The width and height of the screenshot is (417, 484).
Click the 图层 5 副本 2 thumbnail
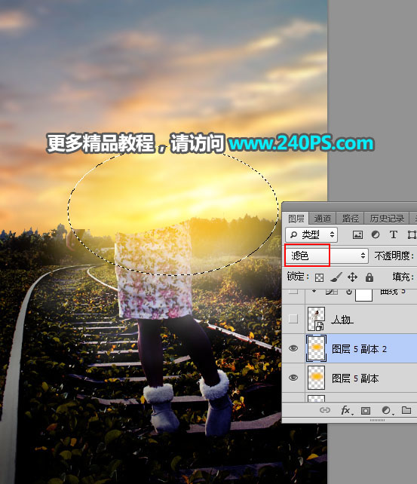tap(316, 348)
